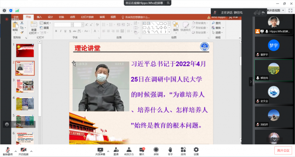
Task: Select slide 3 thumbnail
Action: 25,86
